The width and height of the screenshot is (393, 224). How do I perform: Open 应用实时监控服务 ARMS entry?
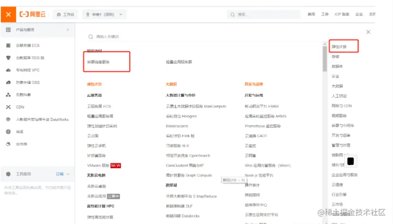265,116
